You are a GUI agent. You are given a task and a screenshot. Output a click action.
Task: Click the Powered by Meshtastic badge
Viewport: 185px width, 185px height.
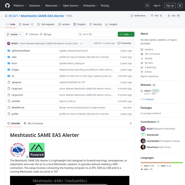point(37,150)
